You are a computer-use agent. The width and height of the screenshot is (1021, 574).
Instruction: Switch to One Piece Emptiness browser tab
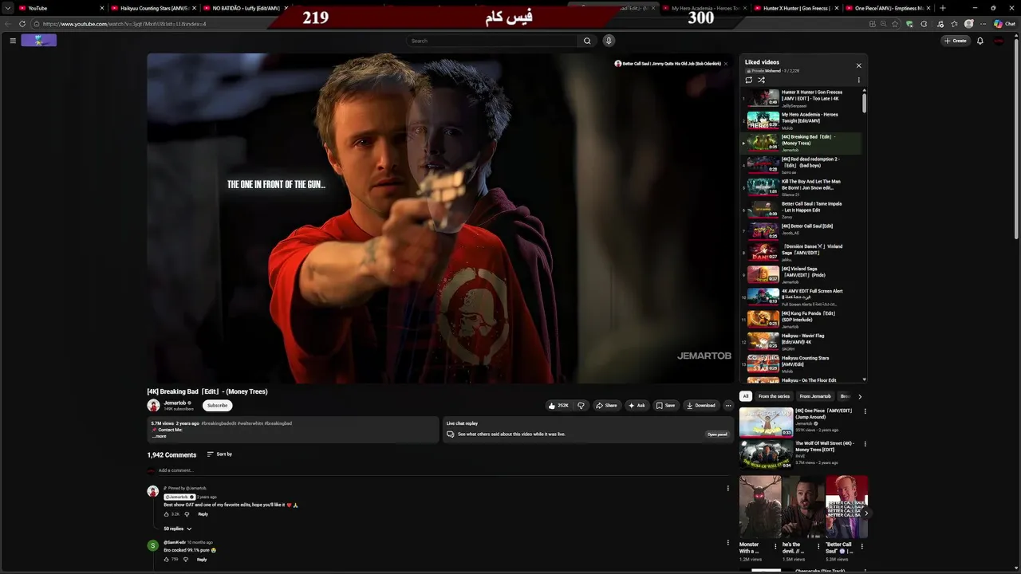889,8
